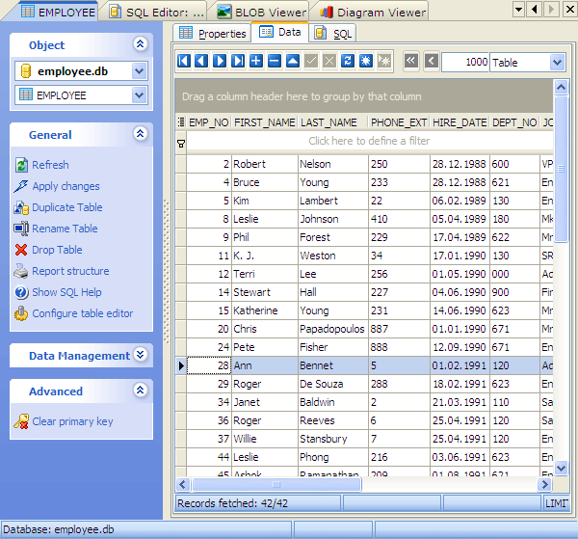Click the record limit field showing 1000

(x=465, y=63)
